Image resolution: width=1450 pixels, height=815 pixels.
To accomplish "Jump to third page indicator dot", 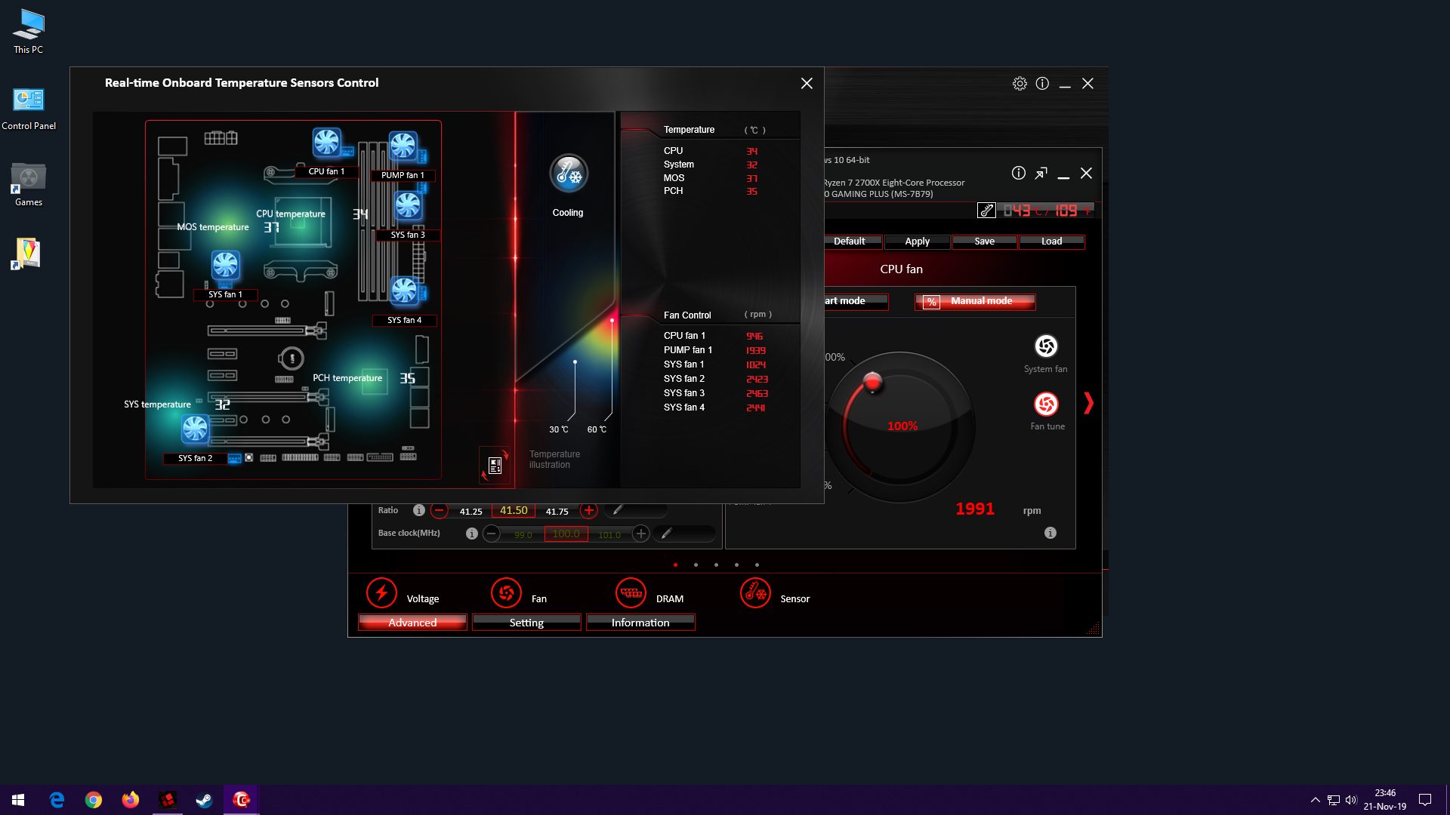I will [716, 565].
